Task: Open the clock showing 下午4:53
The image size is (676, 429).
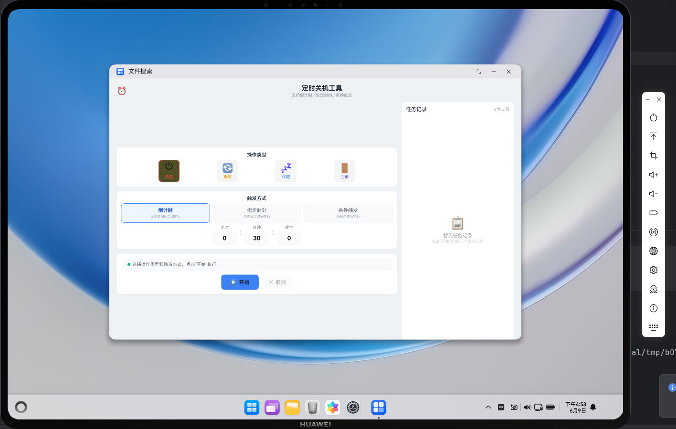Action: pos(576,407)
